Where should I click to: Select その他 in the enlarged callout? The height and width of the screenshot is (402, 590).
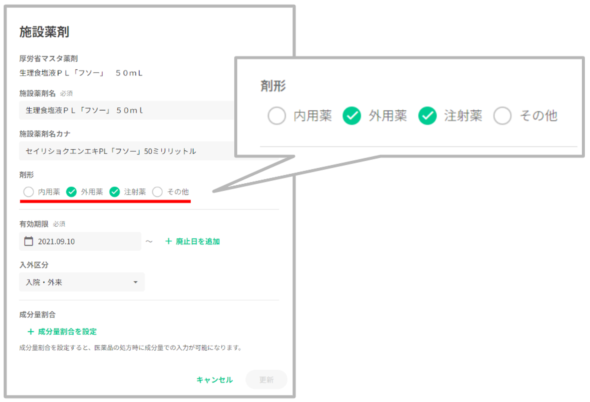(x=502, y=116)
